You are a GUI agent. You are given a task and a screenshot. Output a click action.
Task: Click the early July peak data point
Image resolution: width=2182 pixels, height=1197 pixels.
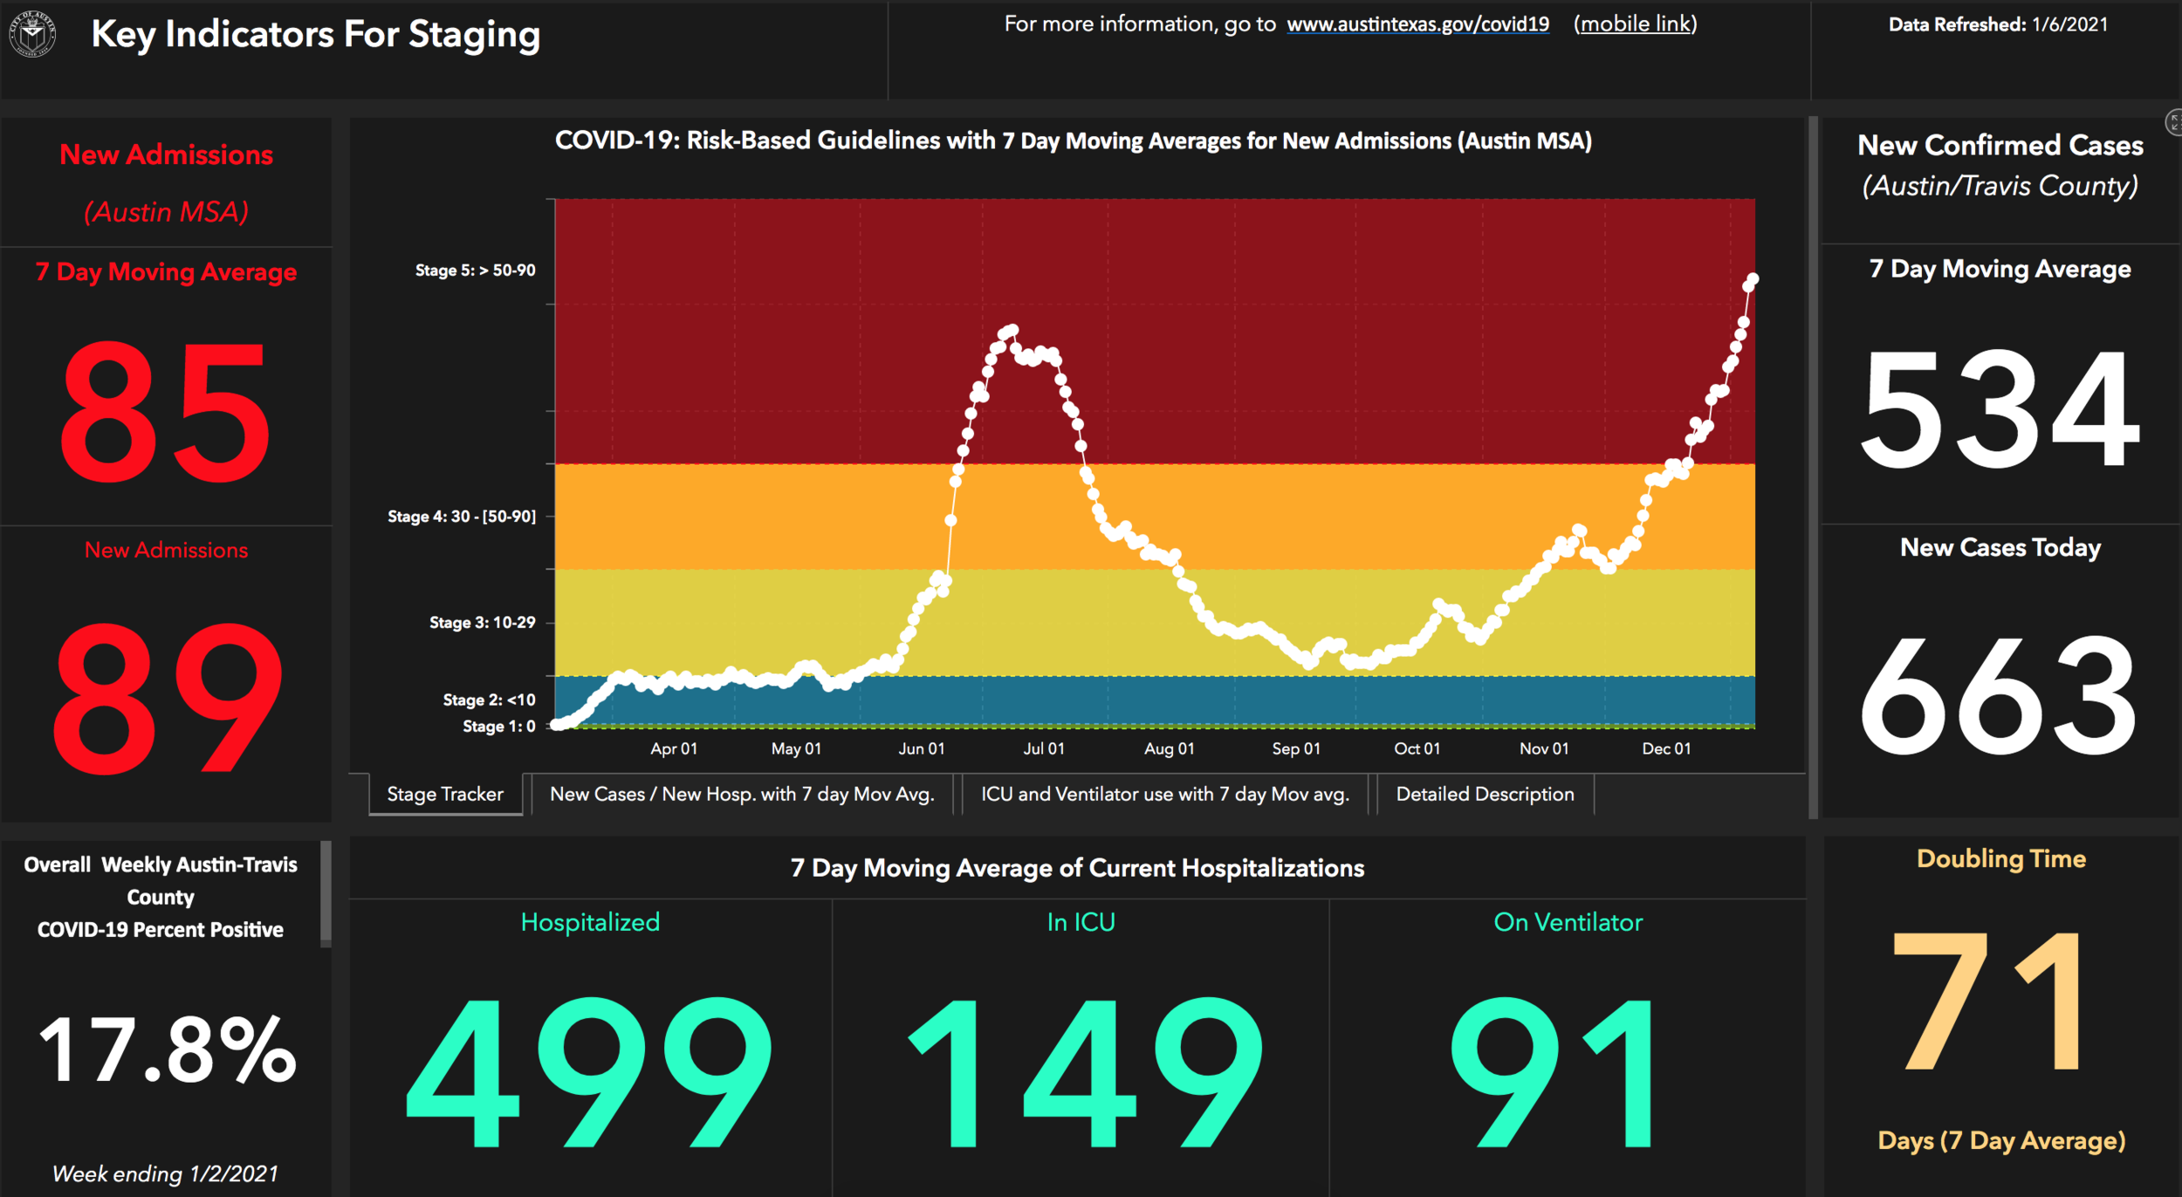[x=1012, y=331]
